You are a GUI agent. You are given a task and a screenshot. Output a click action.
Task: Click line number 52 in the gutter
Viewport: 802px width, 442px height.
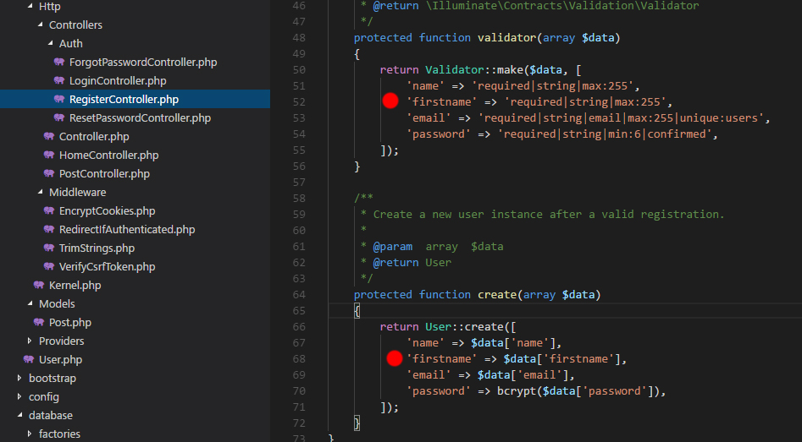point(299,102)
